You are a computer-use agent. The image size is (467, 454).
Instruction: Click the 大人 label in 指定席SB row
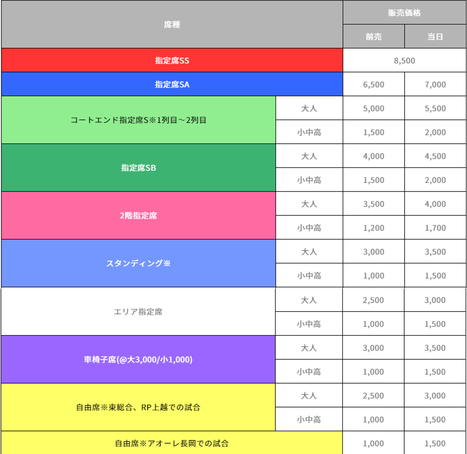tap(309, 156)
